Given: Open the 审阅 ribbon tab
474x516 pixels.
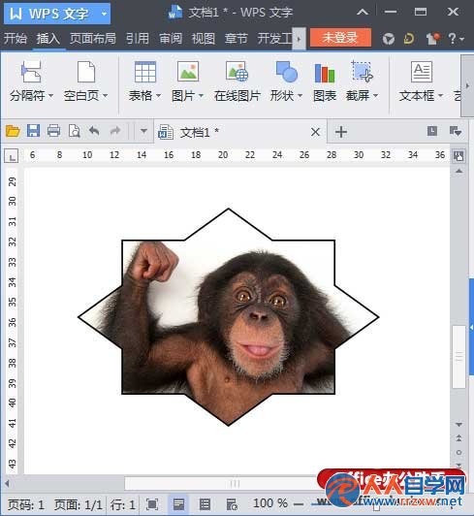Looking at the screenshot, I should pyautogui.click(x=171, y=39).
